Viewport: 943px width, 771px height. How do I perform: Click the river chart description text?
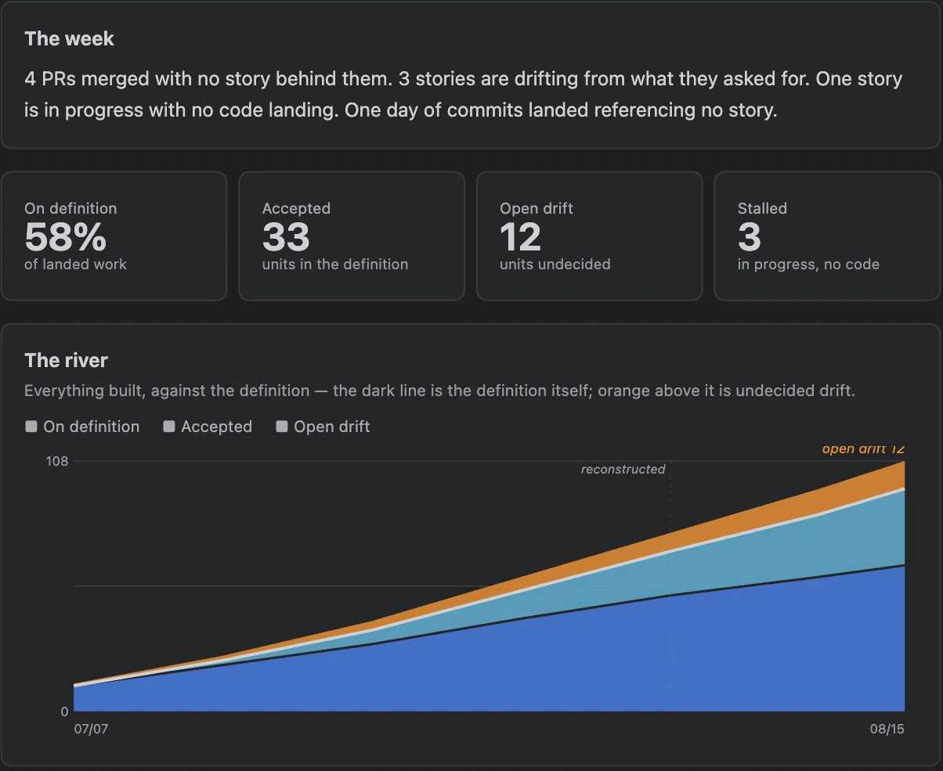pyautogui.click(x=439, y=390)
